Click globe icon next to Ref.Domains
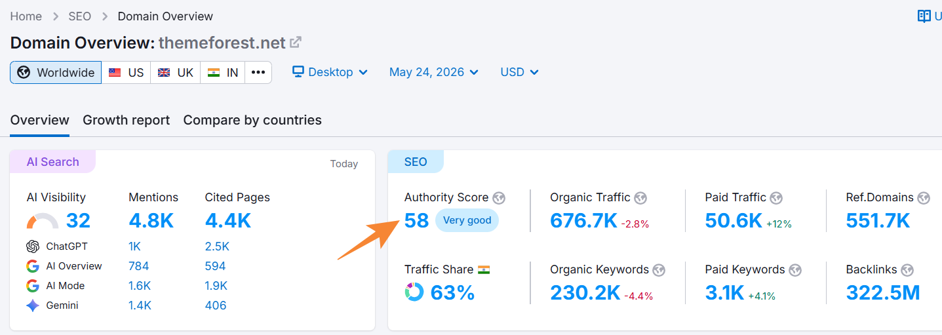The width and height of the screenshot is (942, 335). [924, 198]
